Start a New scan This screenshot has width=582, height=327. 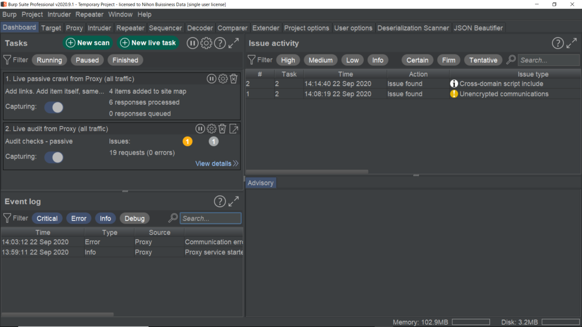[x=88, y=43]
